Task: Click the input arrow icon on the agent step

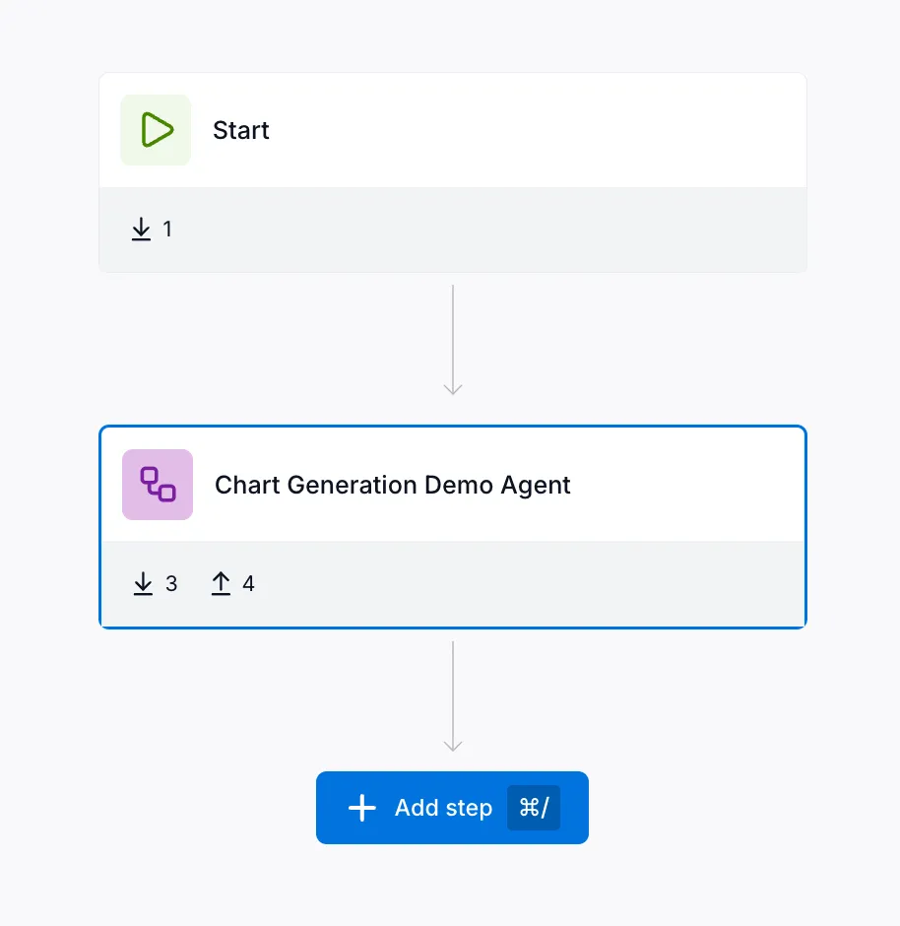Action: [x=144, y=583]
